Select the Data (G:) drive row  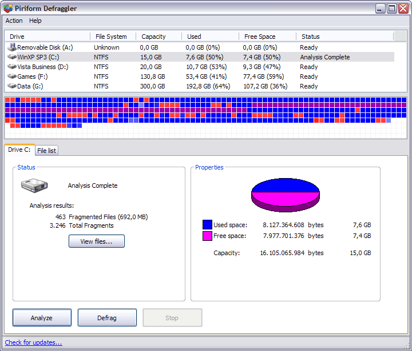[x=200, y=86]
